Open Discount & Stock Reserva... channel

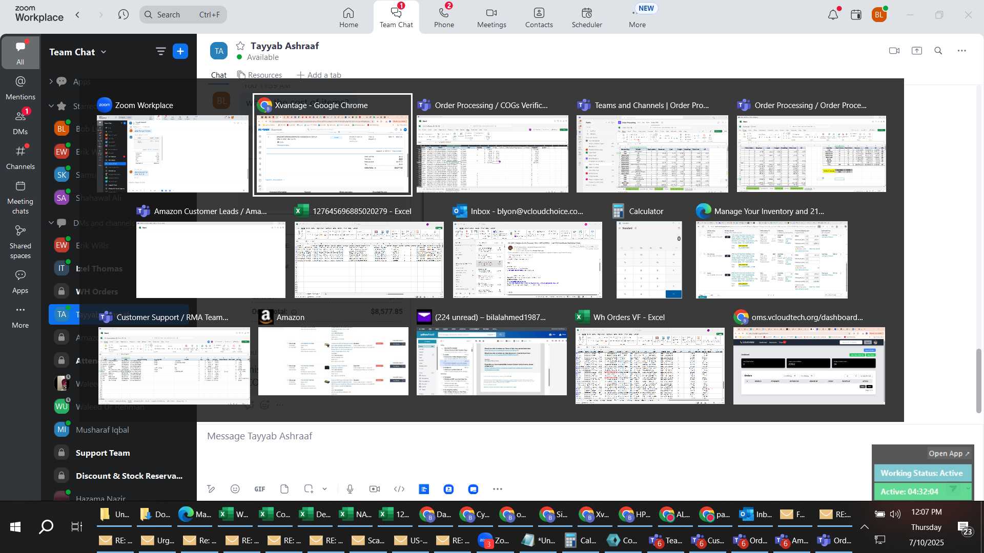click(x=119, y=476)
